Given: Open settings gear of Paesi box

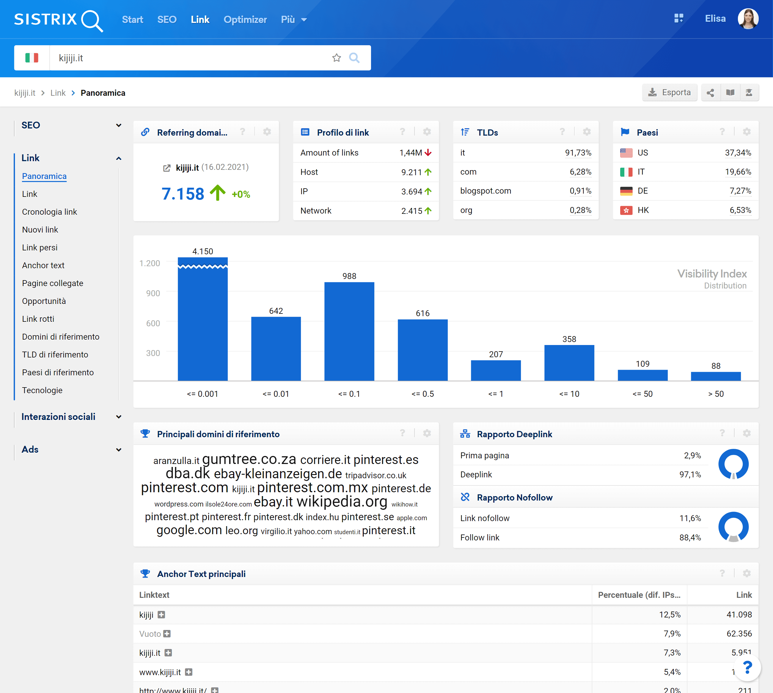Looking at the screenshot, I should click(x=747, y=132).
